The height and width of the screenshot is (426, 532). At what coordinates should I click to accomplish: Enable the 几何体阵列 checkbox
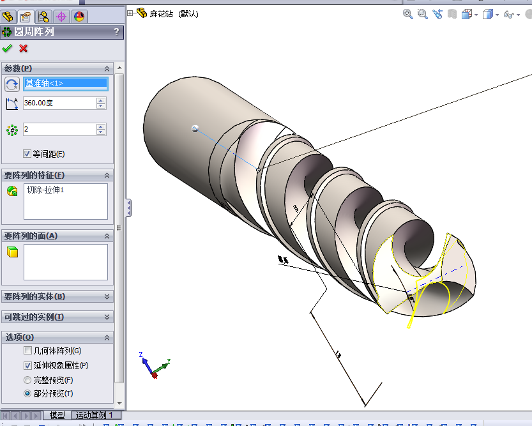pyautogui.click(x=27, y=351)
